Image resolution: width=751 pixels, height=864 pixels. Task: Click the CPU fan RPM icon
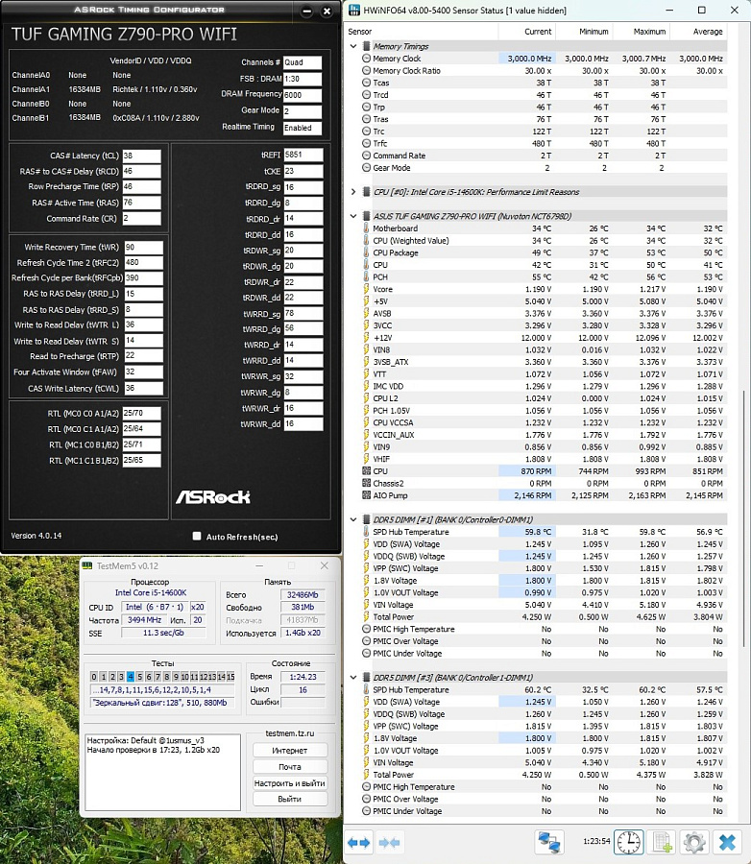(366, 471)
